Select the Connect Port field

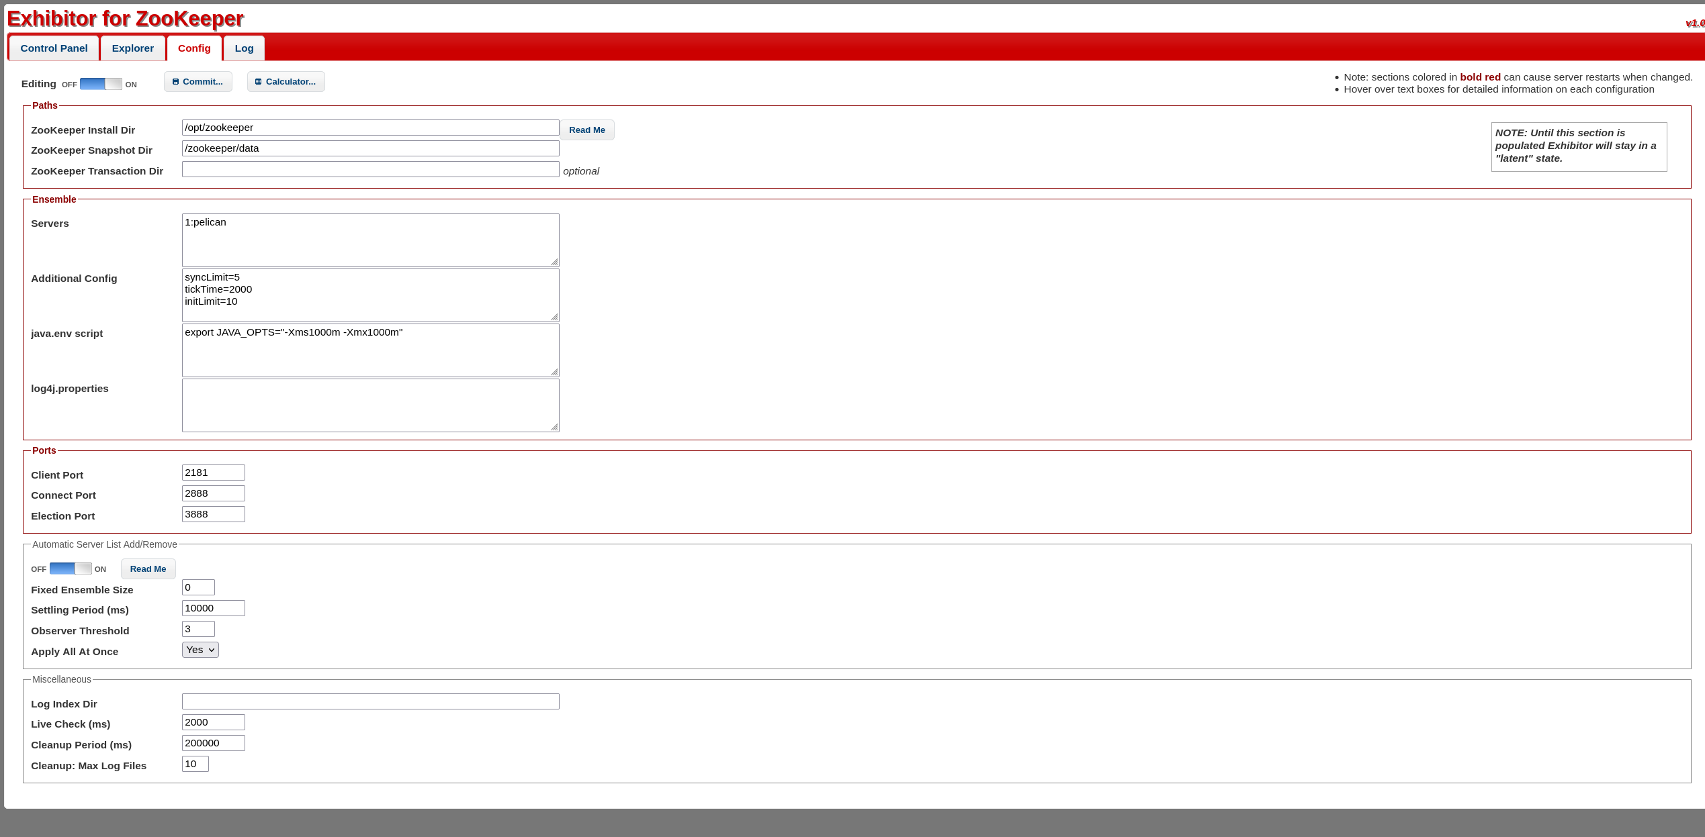(x=214, y=493)
